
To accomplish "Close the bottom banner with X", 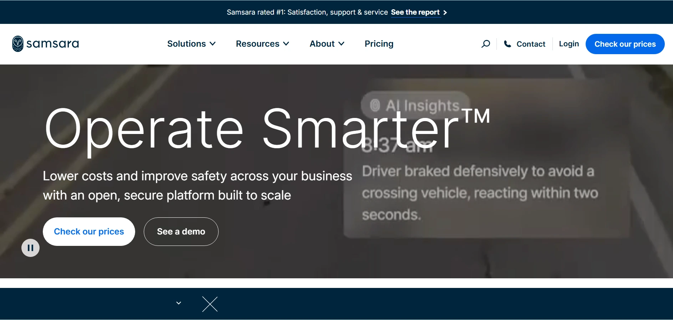I will tap(210, 304).
